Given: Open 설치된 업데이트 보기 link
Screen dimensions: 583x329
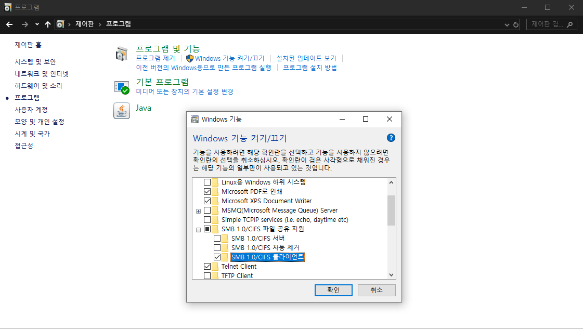Looking at the screenshot, I should coord(306,58).
